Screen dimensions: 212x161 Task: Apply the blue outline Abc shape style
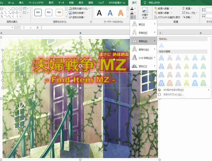(x=48, y=13)
